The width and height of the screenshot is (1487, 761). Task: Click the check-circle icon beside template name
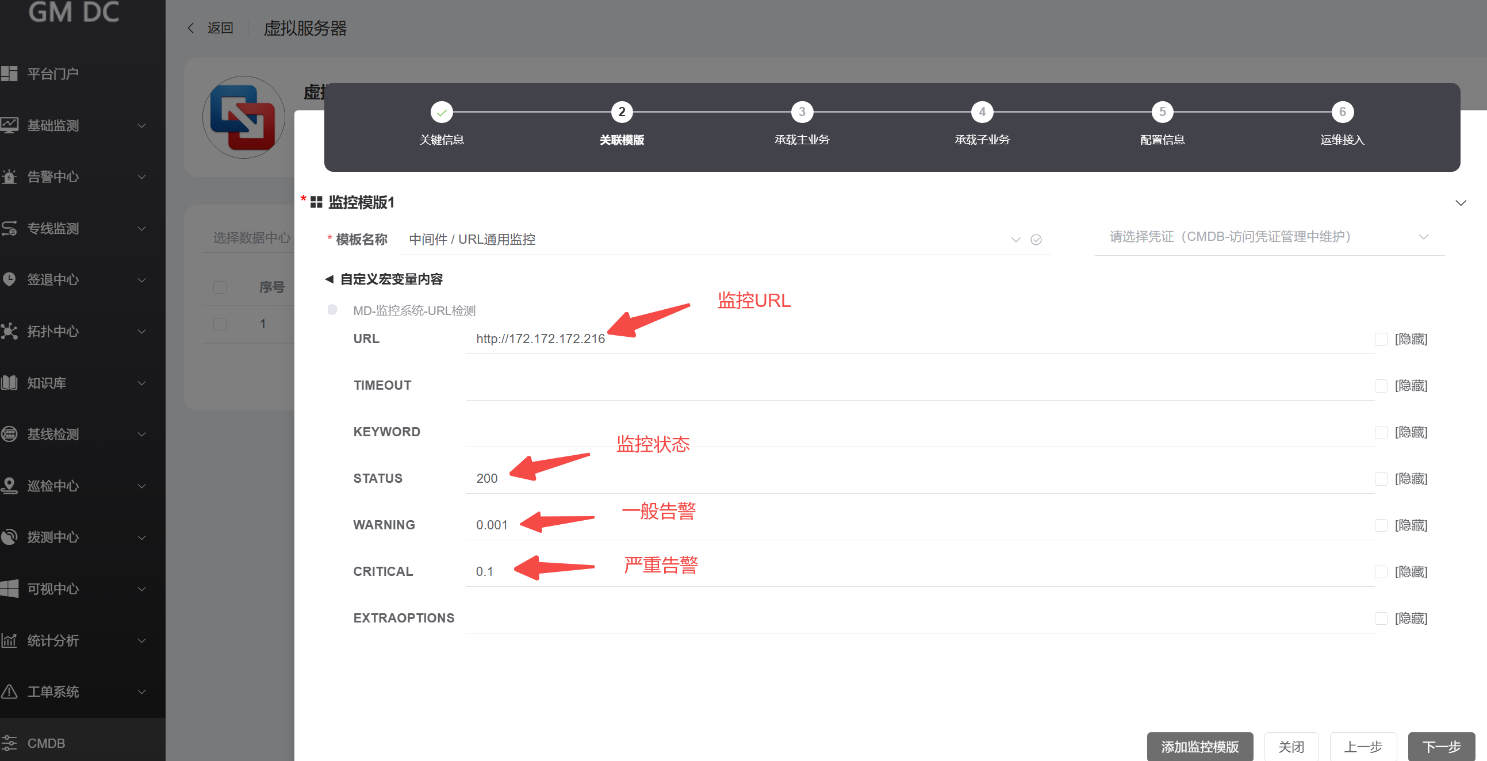(x=1036, y=240)
